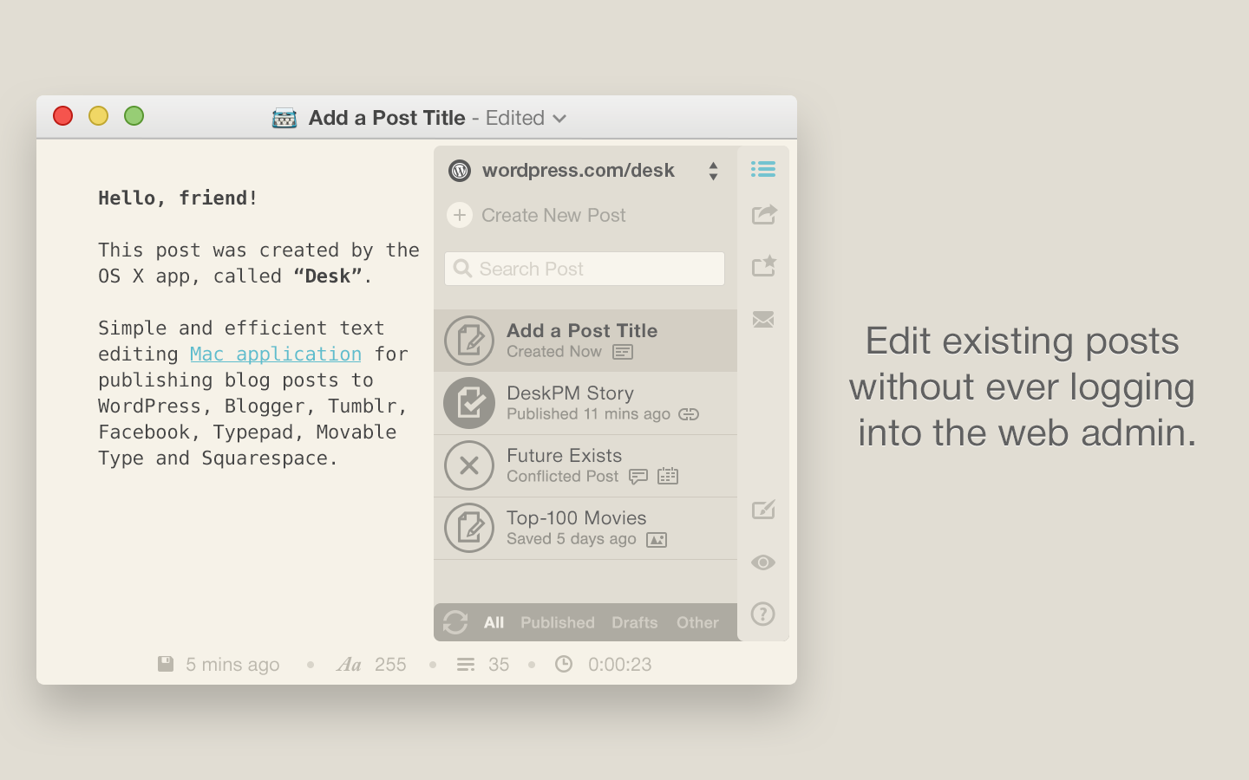Click the lines word count icon

coord(466,665)
